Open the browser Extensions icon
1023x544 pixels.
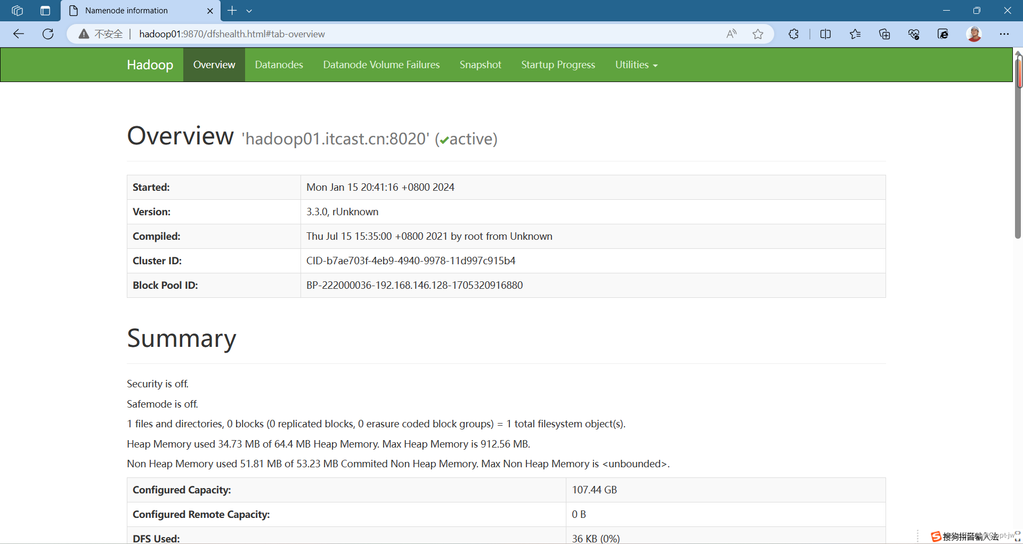coord(793,34)
